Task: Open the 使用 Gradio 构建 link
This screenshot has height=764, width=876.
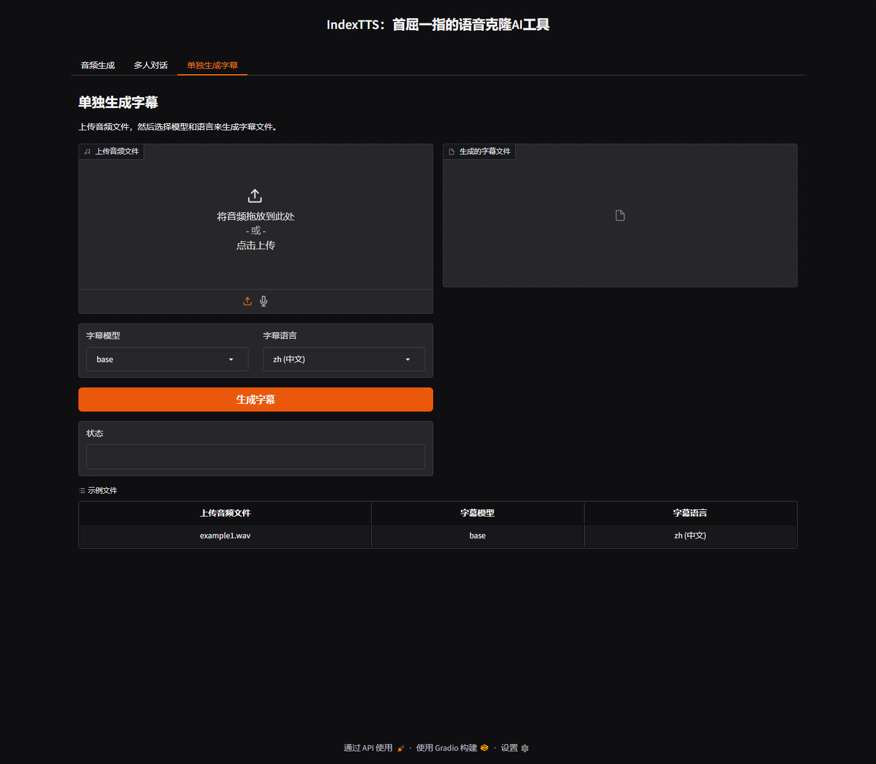Action: 452,748
